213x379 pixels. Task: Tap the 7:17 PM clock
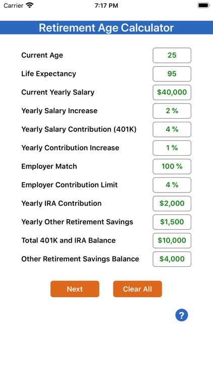(x=107, y=6)
